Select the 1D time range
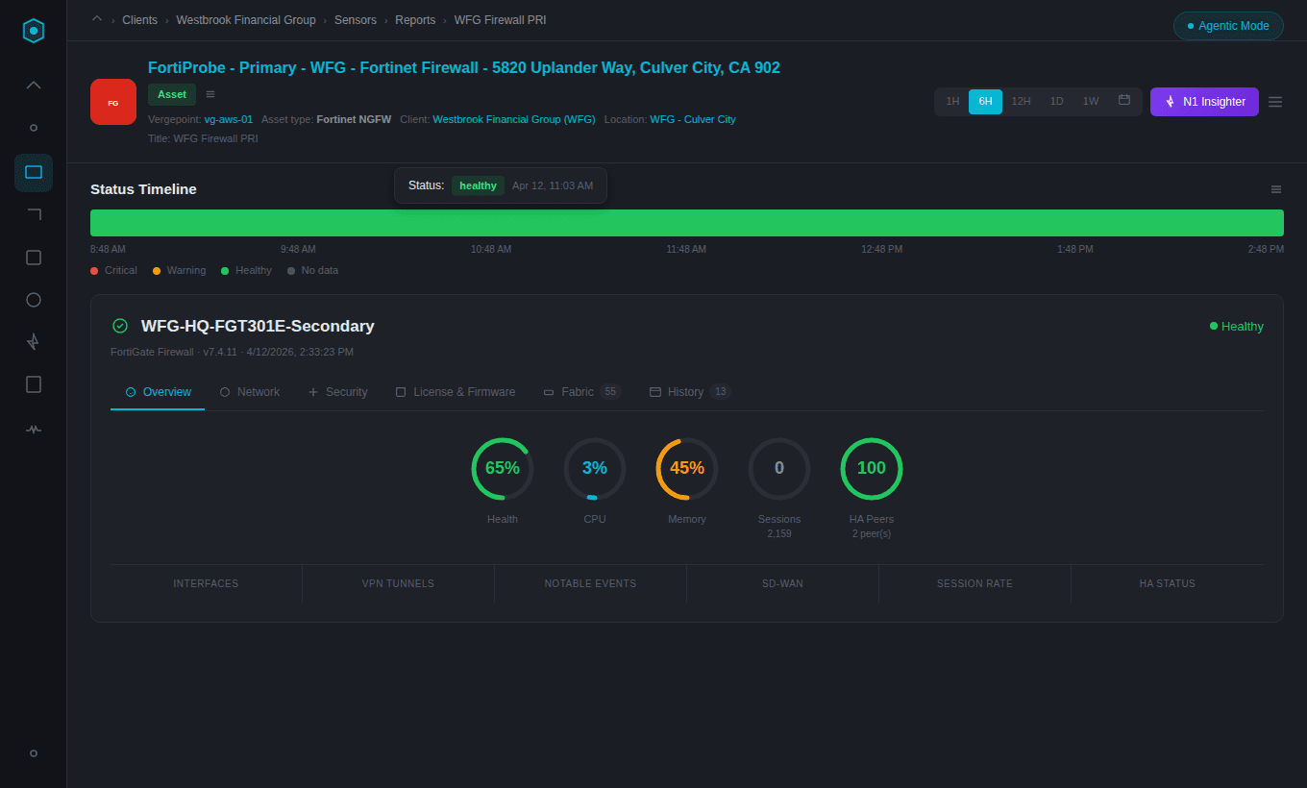The image size is (1307, 788). tap(1056, 101)
